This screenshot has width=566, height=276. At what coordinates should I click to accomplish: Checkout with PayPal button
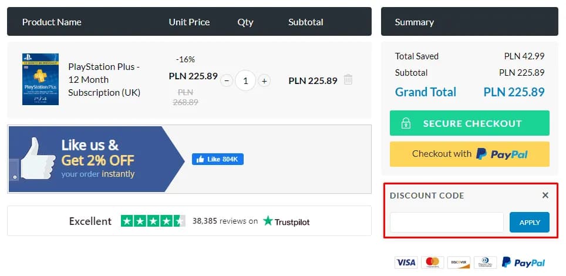tap(470, 154)
